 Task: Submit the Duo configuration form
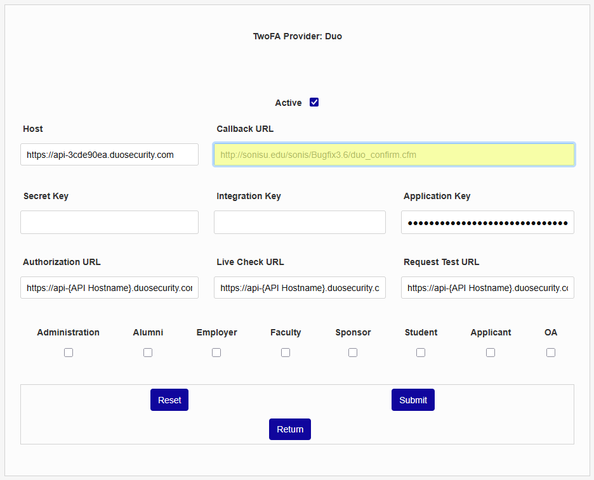413,400
